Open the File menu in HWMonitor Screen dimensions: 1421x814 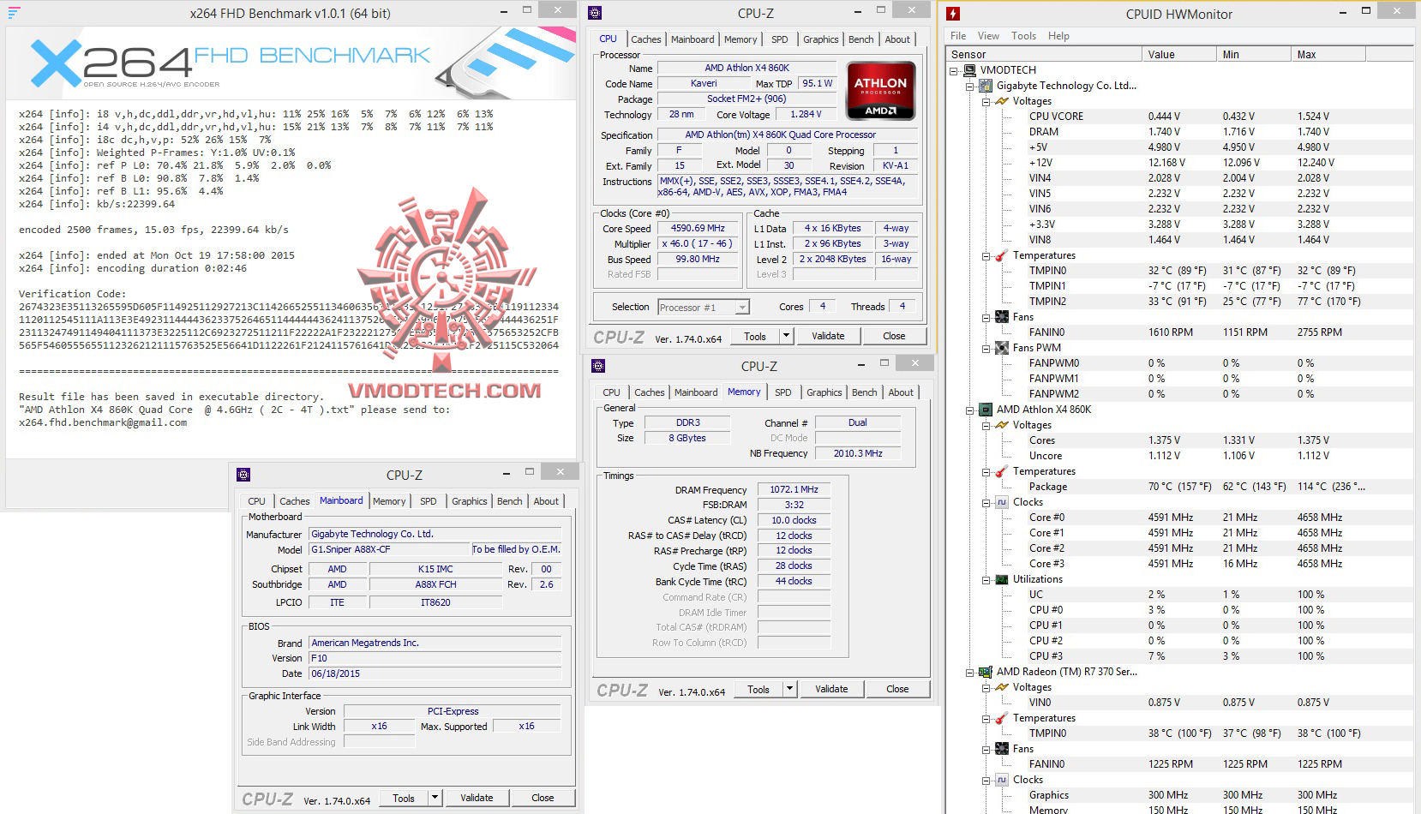(958, 36)
